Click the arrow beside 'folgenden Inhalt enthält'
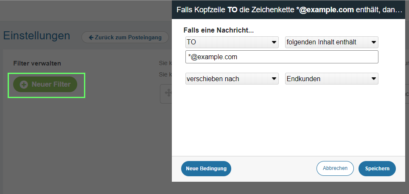The height and width of the screenshot is (194, 409). tap(373, 42)
